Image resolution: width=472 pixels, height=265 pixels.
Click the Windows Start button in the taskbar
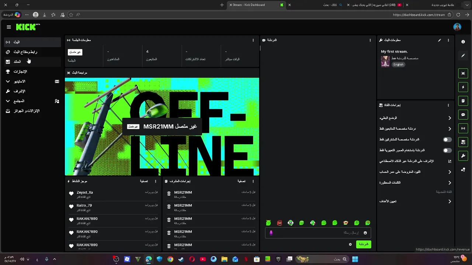pos(355,259)
